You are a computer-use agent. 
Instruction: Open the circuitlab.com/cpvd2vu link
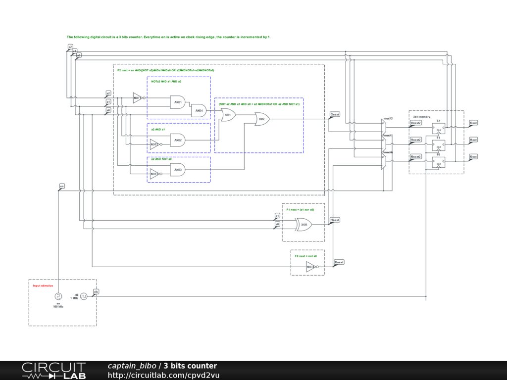[163, 376]
